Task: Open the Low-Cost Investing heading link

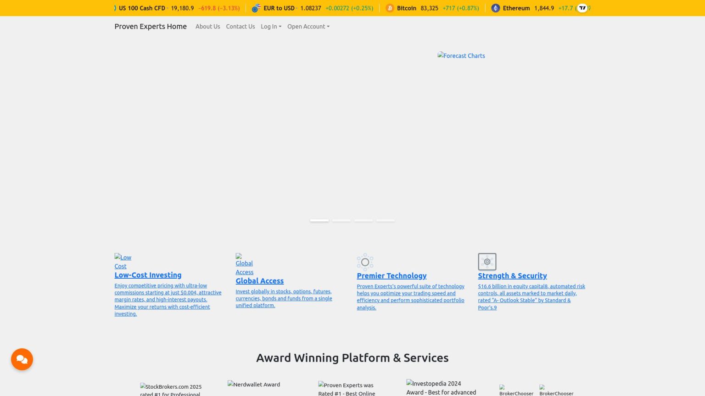Action: 148,275
